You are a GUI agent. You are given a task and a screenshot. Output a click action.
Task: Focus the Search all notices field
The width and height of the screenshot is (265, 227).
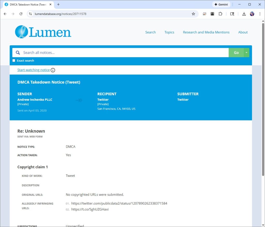124,52
